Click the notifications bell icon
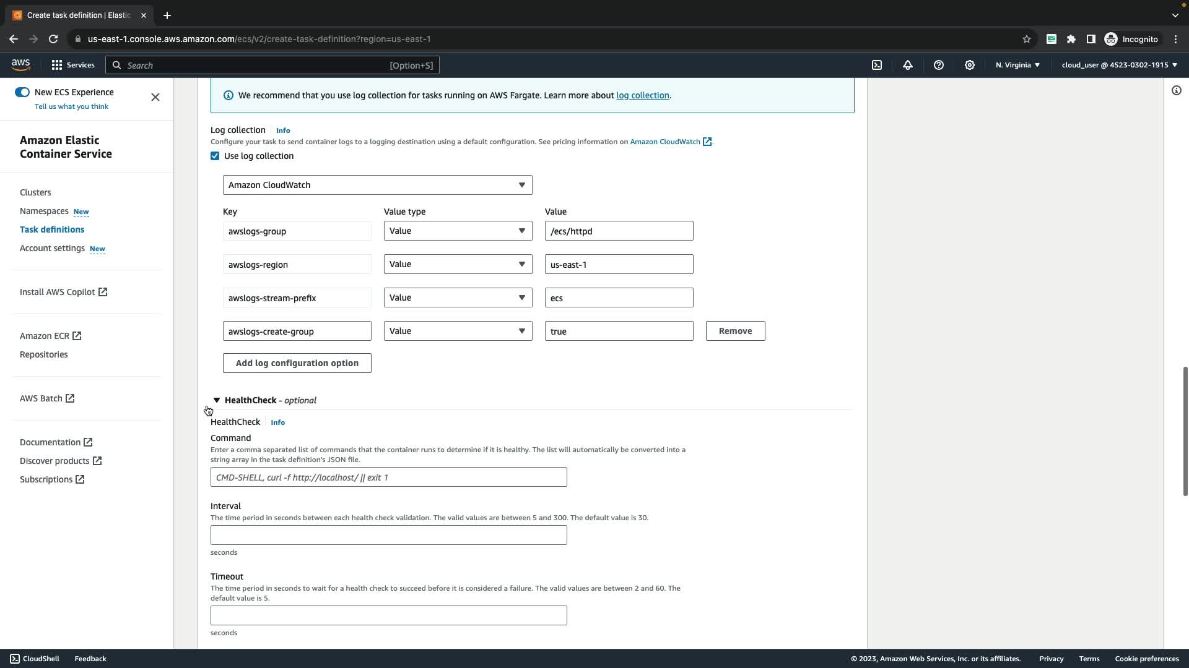 (x=908, y=65)
